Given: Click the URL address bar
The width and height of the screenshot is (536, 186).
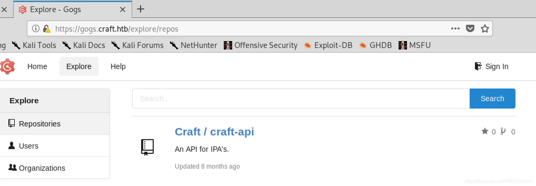Looking at the screenshot, I should pos(260,28).
